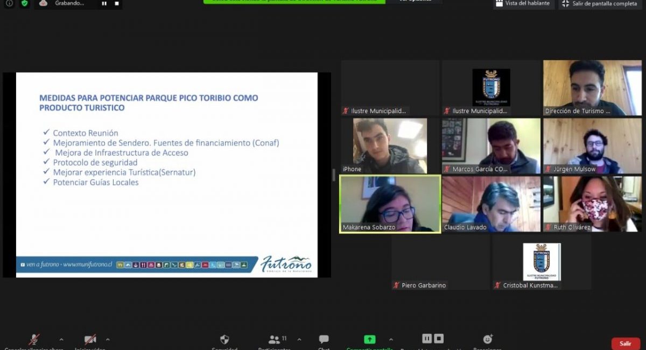This screenshot has height=350, width=646.
Task: Click the red Salir button
Action: 625,343
